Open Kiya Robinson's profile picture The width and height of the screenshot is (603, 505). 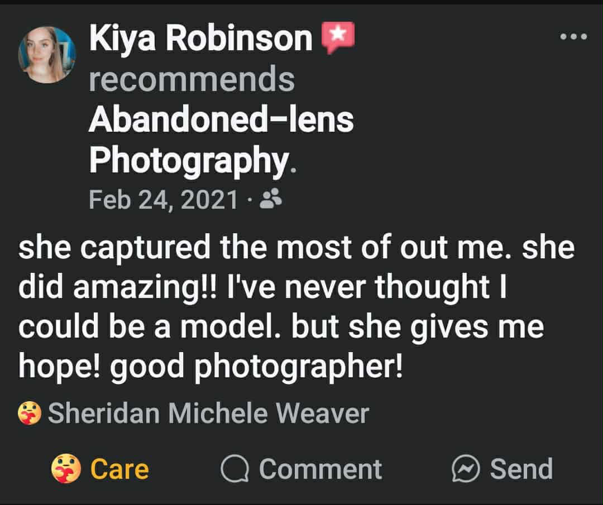47,55
